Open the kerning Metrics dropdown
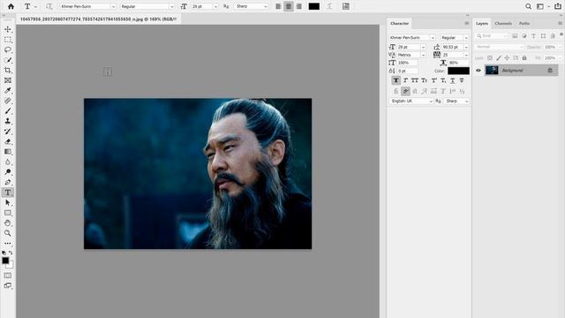 pos(423,55)
